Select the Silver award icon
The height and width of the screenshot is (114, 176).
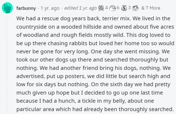[124, 8]
